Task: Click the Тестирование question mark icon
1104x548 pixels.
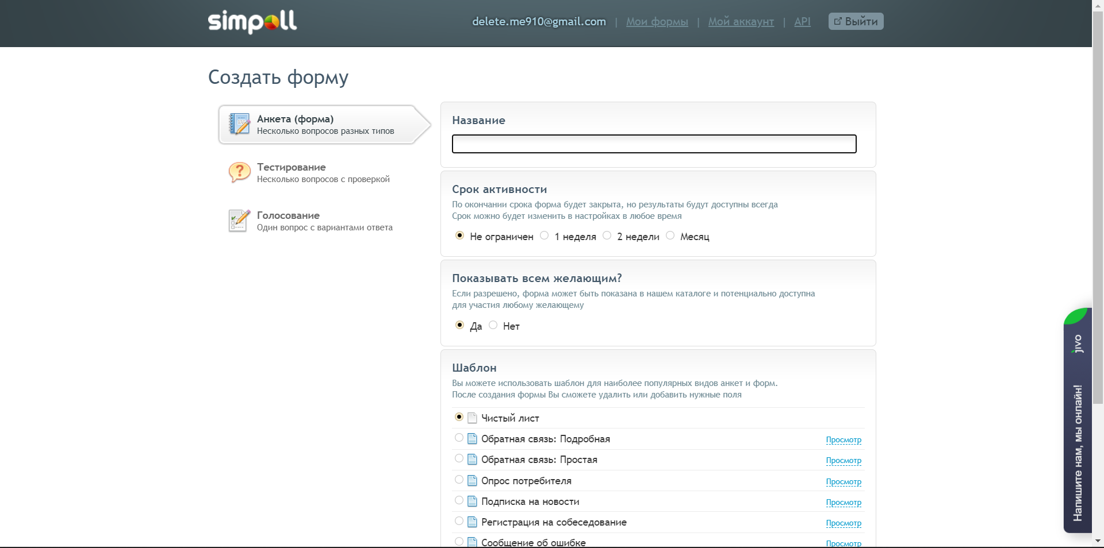Action: click(240, 172)
